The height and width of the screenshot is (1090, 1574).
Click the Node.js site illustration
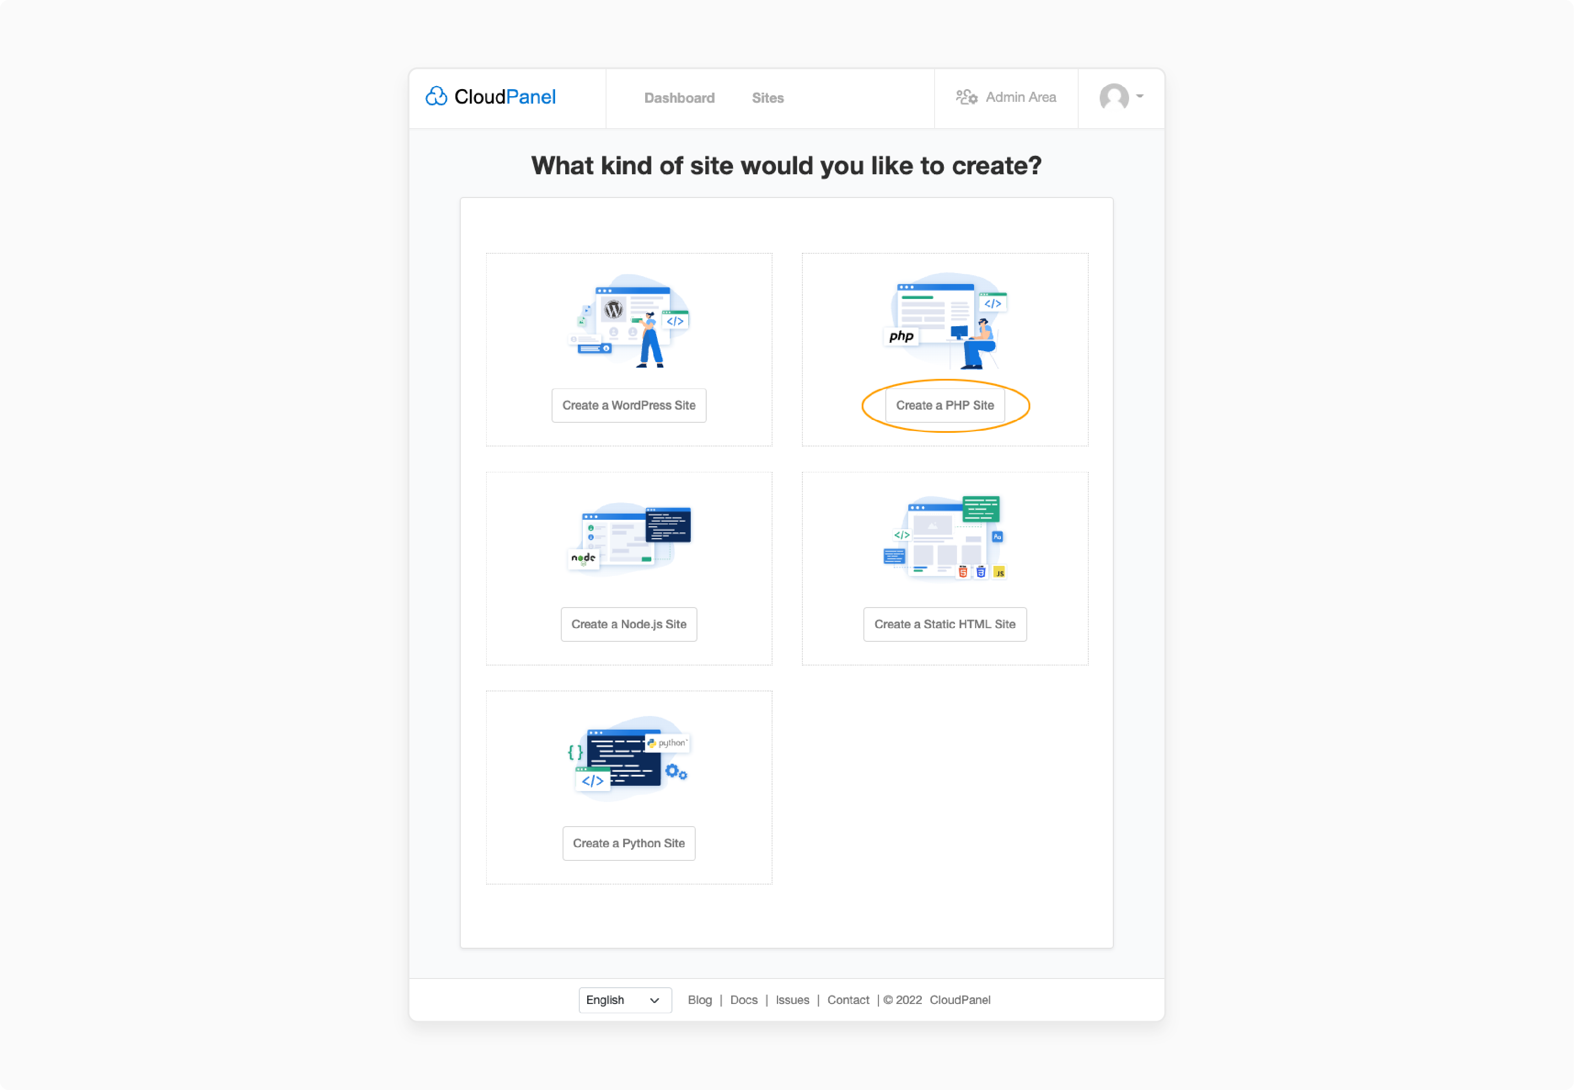pyautogui.click(x=630, y=540)
